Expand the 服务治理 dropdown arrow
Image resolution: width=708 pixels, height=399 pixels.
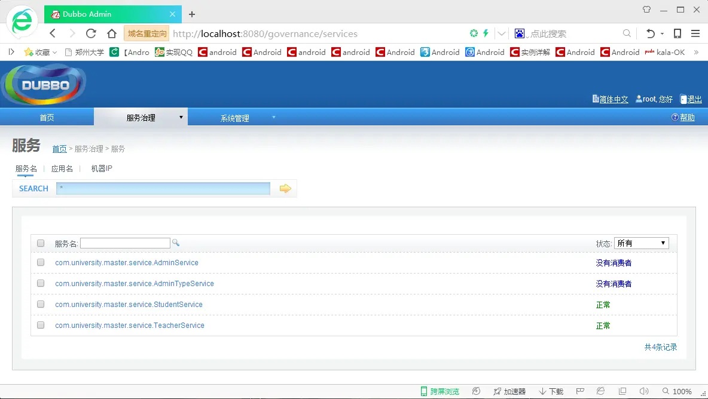181,117
